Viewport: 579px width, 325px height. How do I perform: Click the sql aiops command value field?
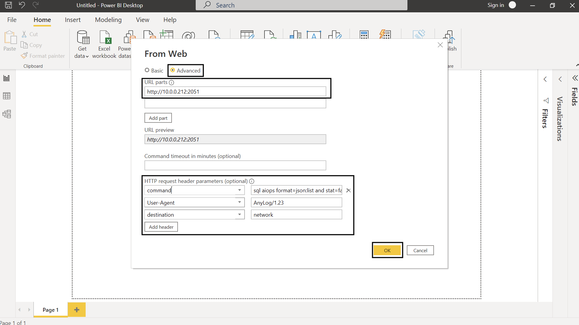296,190
